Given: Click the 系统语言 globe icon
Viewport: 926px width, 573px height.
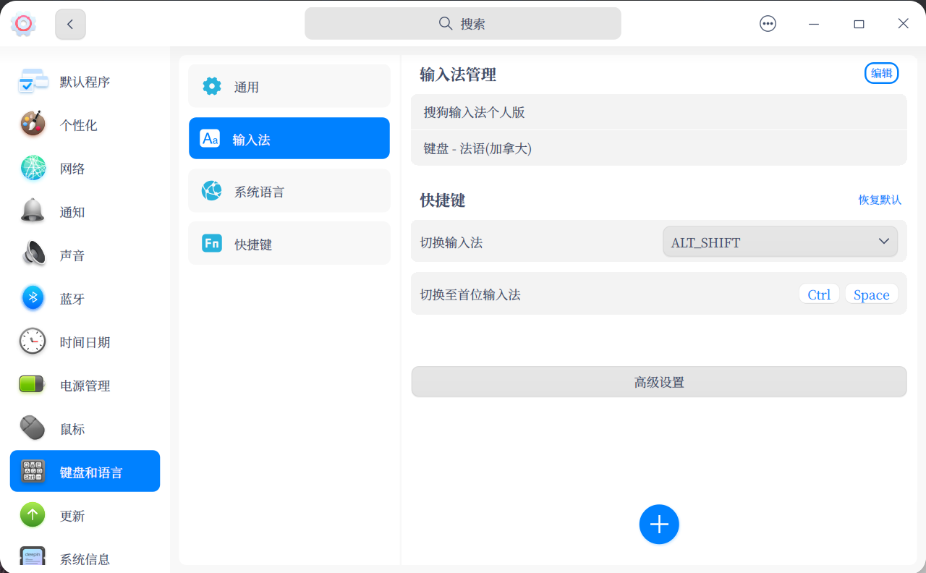Looking at the screenshot, I should (212, 191).
